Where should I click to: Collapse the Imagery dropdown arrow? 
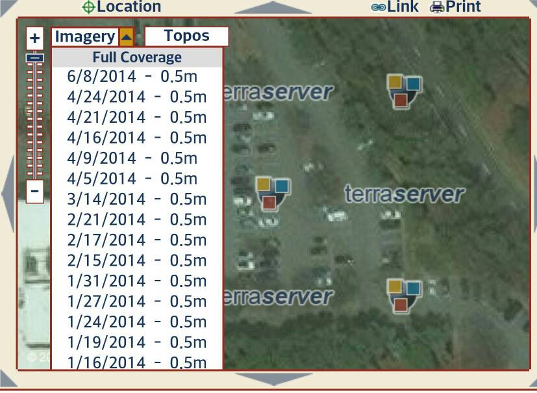coord(126,37)
